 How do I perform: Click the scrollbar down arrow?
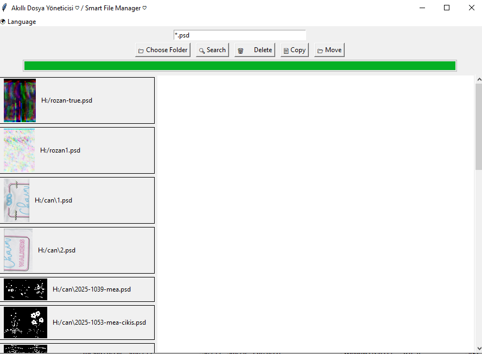pos(478,348)
